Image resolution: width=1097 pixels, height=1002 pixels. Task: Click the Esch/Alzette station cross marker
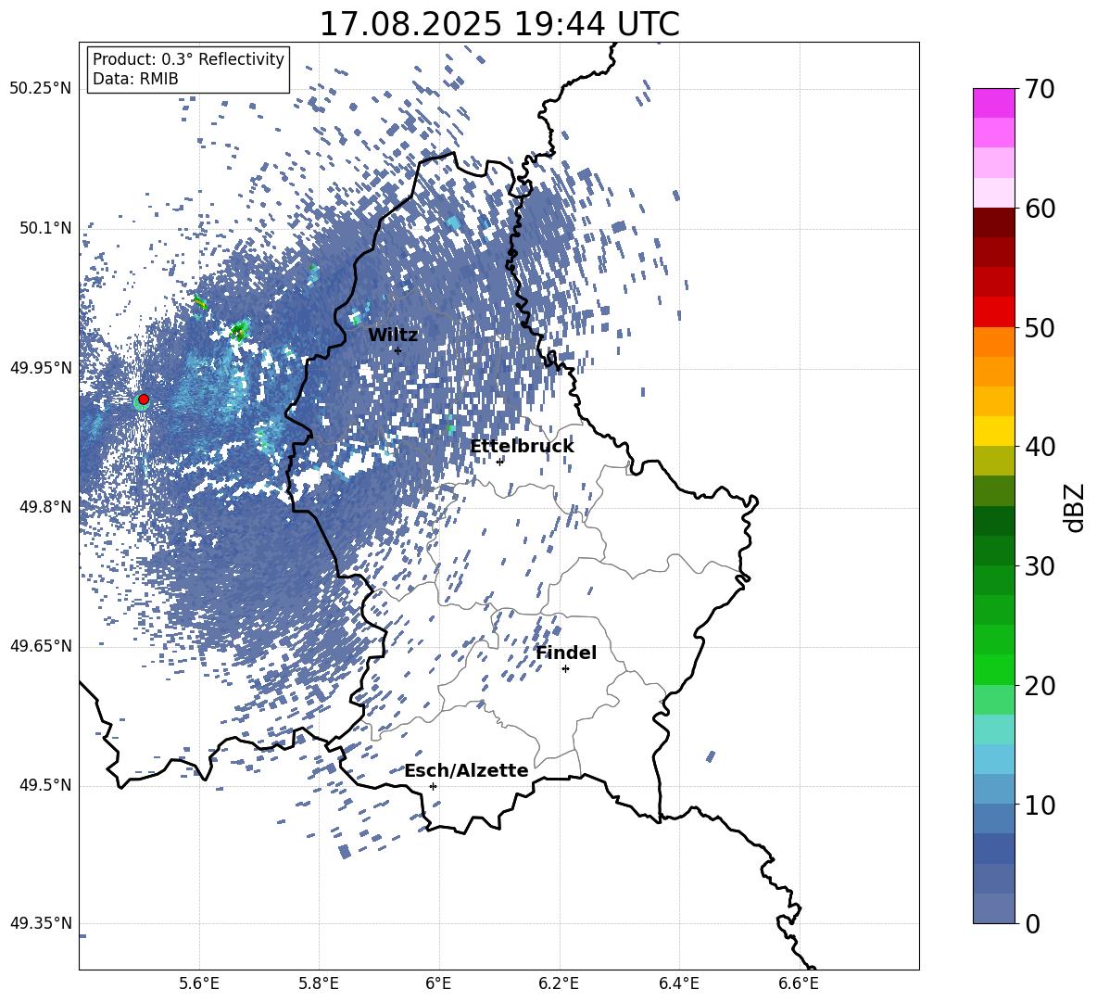pyautogui.click(x=433, y=786)
